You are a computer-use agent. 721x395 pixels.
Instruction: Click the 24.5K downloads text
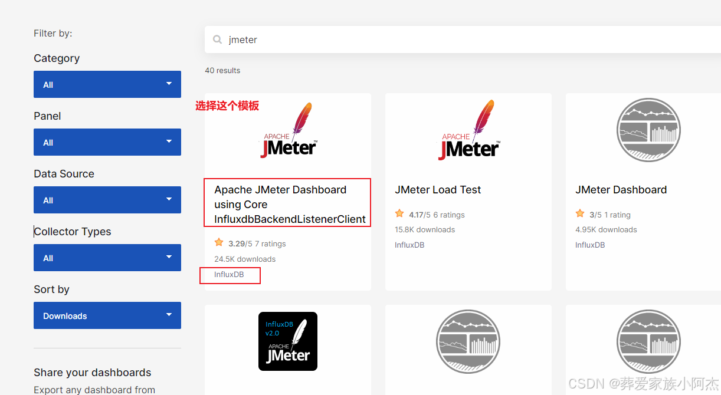(x=245, y=259)
